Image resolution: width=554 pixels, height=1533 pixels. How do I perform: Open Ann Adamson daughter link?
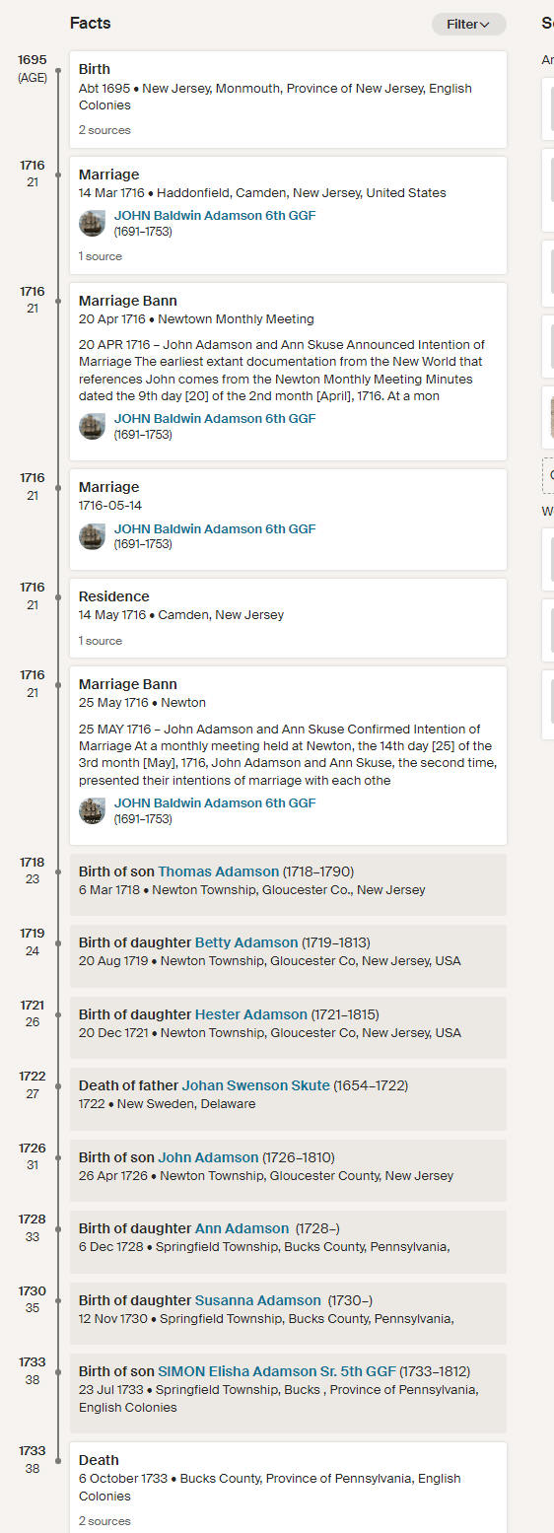(x=242, y=1228)
